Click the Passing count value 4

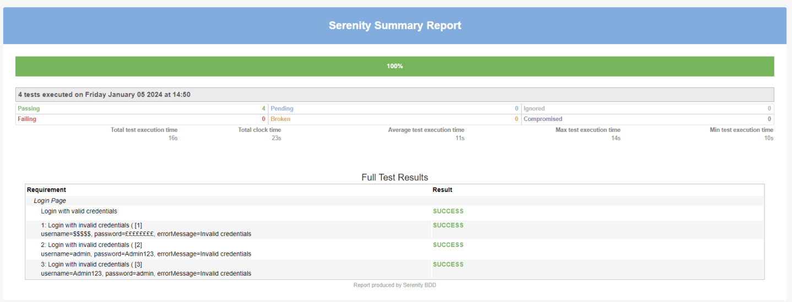click(263, 108)
